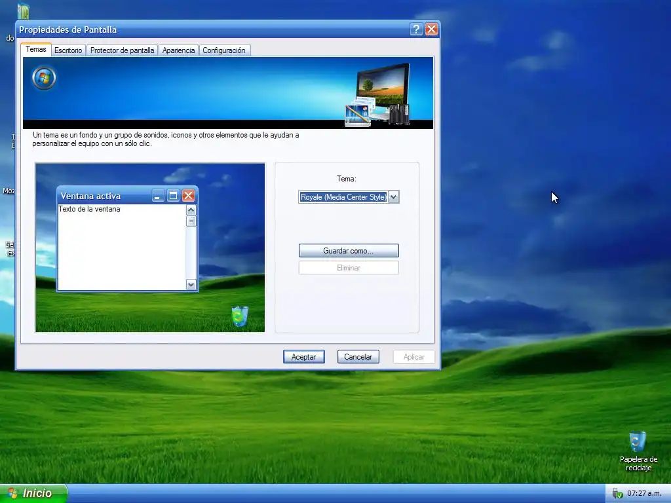
Task: Click the greyed Eliminar button
Action: point(349,268)
